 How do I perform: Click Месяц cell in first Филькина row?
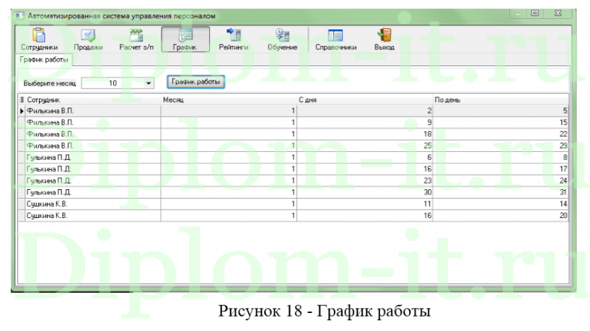(229, 111)
